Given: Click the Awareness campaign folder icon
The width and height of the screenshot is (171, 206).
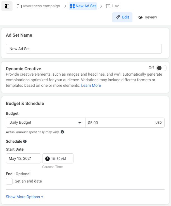Looking at the screenshot, I should 19,6.
